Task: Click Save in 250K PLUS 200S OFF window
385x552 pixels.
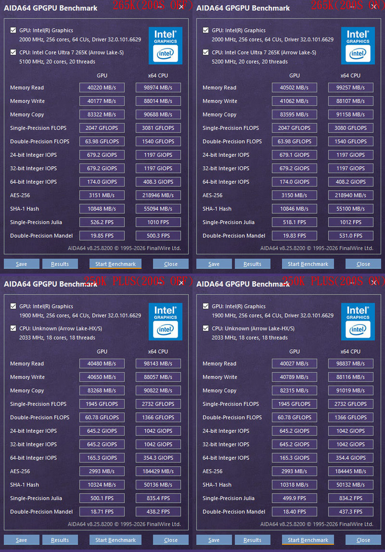Action: pyautogui.click(x=22, y=540)
